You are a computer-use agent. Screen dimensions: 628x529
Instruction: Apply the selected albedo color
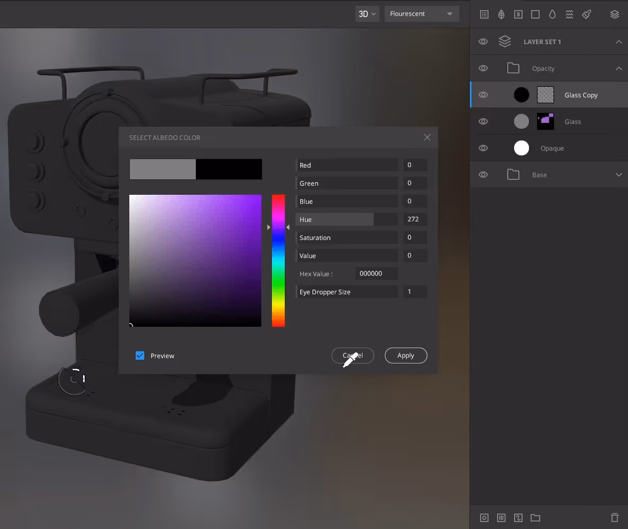click(406, 355)
